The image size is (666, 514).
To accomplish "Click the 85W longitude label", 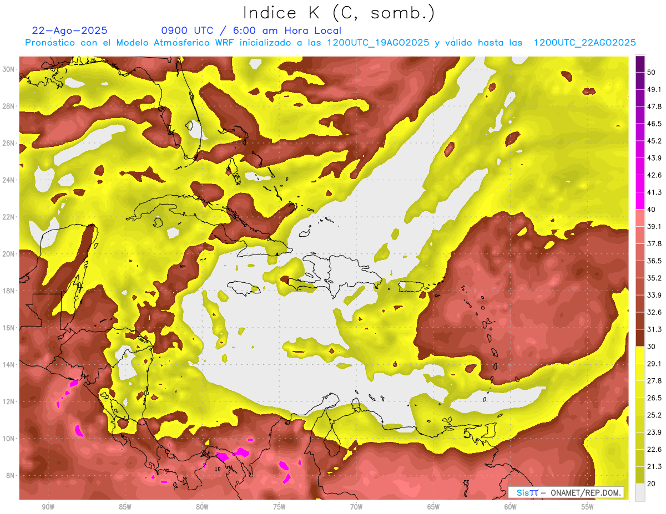I will [125, 507].
